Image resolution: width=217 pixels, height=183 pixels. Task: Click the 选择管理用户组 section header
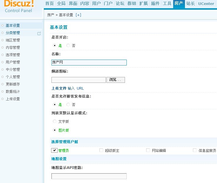point(65,142)
